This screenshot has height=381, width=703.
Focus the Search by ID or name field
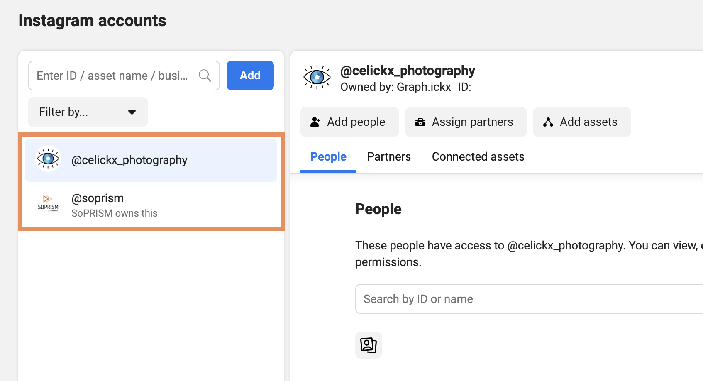click(x=529, y=299)
